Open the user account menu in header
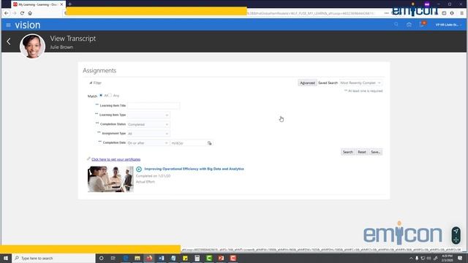Image resolution: width=468 pixels, height=263 pixels. [448, 25]
